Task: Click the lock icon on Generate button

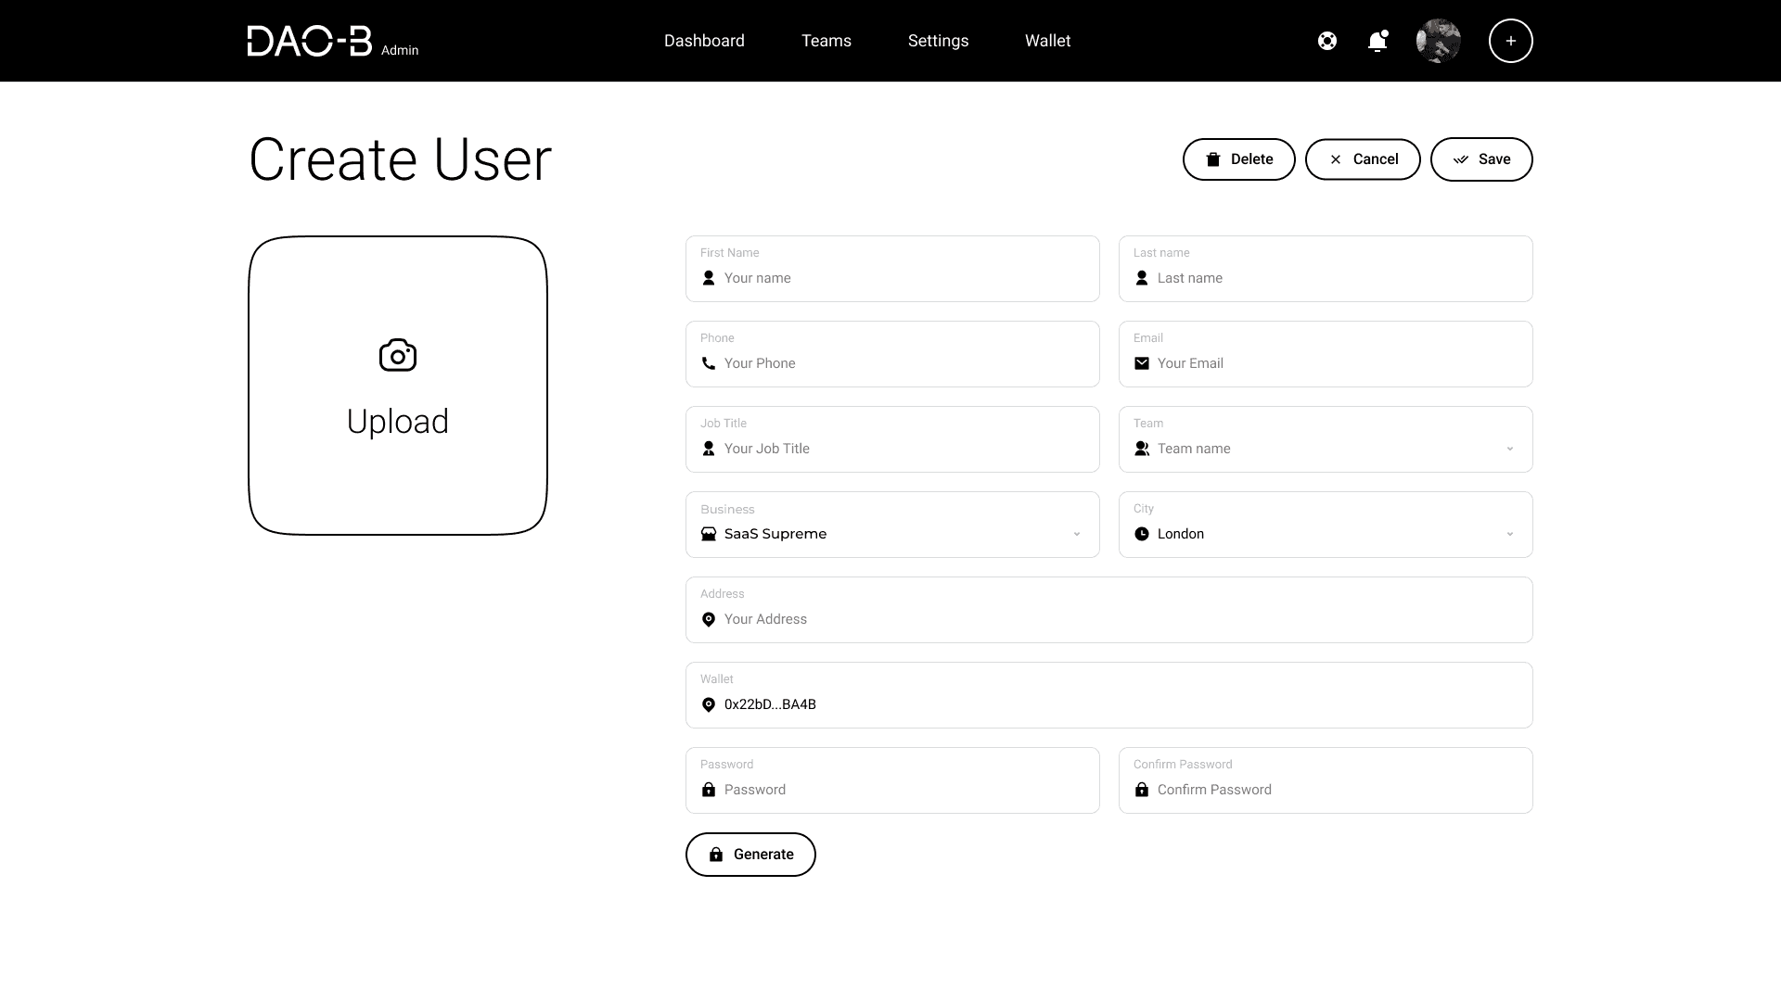Action: click(x=716, y=855)
